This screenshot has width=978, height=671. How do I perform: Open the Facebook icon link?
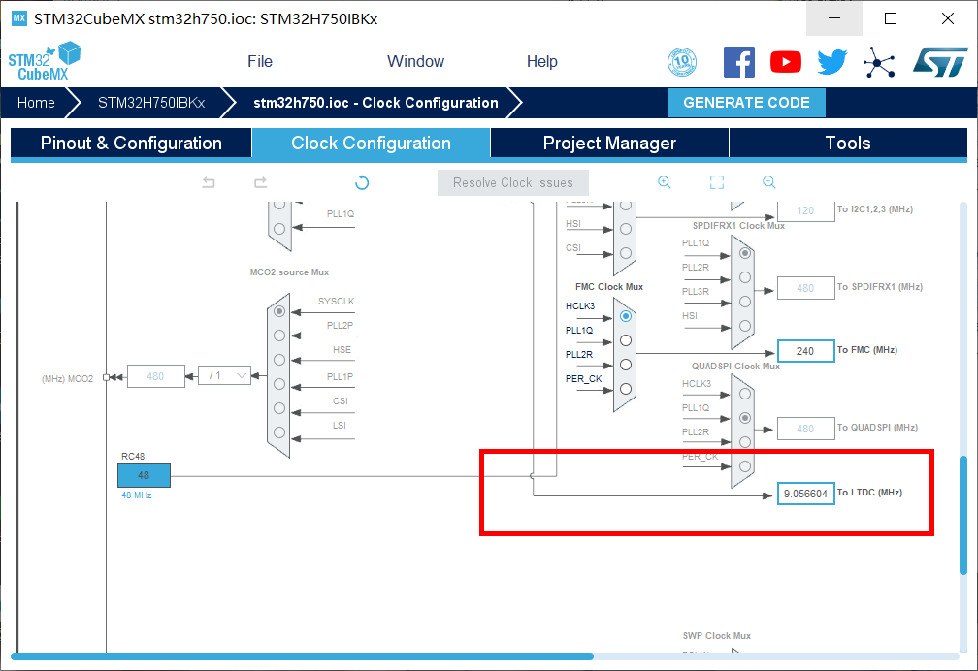(739, 62)
